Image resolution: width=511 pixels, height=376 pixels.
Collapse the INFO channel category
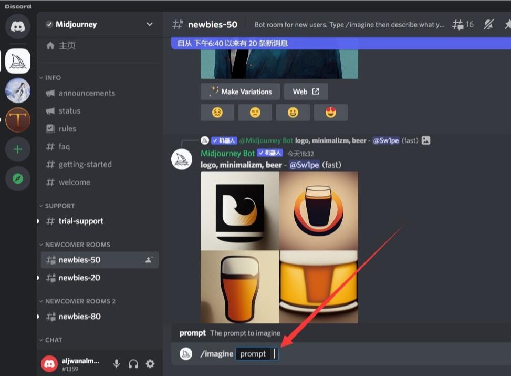pyautogui.click(x=53, y=78)
